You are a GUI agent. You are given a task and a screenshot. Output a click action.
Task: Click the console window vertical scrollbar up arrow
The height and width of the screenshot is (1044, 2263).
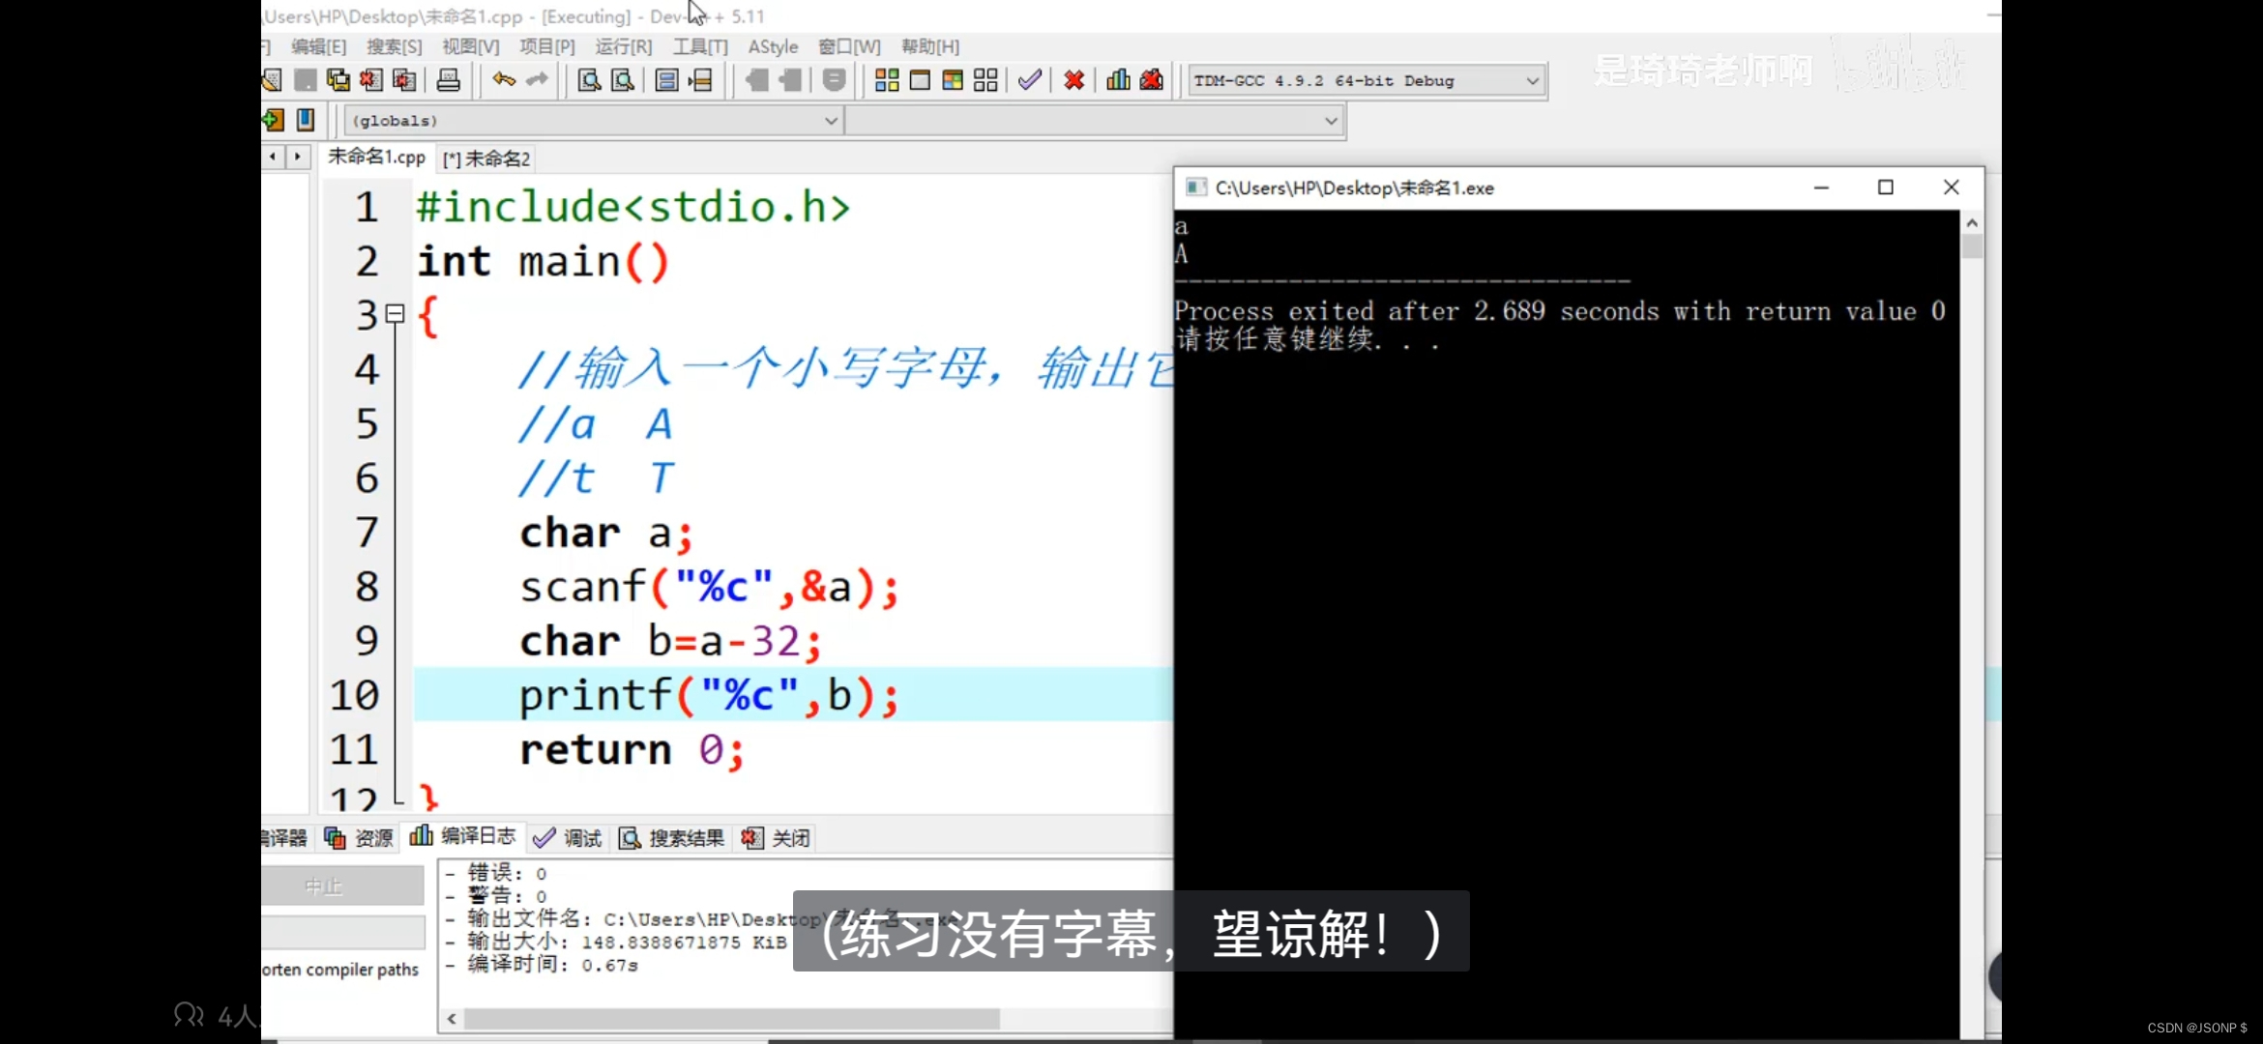(1972, 223)
